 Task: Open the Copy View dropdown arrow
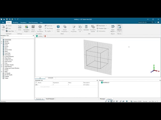(15, 31)
